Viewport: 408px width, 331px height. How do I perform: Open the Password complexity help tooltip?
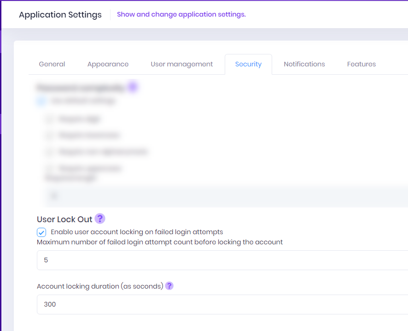(132, 86)
